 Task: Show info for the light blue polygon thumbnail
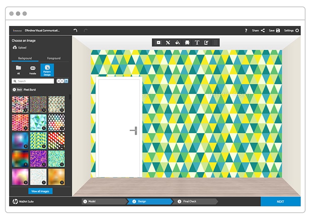pyautogui.click(x=44, y=128)
